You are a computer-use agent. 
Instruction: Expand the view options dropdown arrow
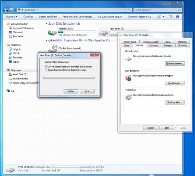[164, 17]
